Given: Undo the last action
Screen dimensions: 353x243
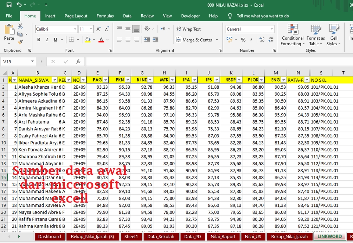Looking at the screenshot, I should click(x=19, y=5).
